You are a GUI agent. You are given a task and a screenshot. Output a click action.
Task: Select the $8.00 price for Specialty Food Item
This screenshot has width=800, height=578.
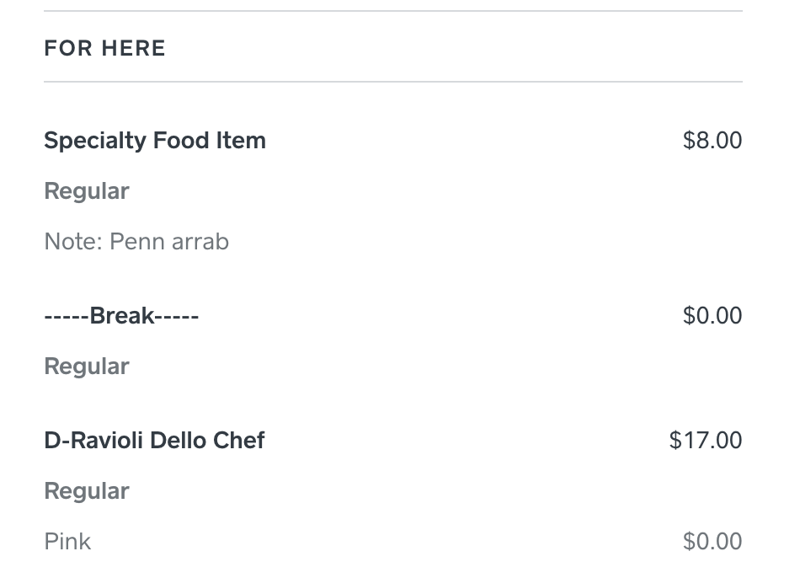(712, 141)
